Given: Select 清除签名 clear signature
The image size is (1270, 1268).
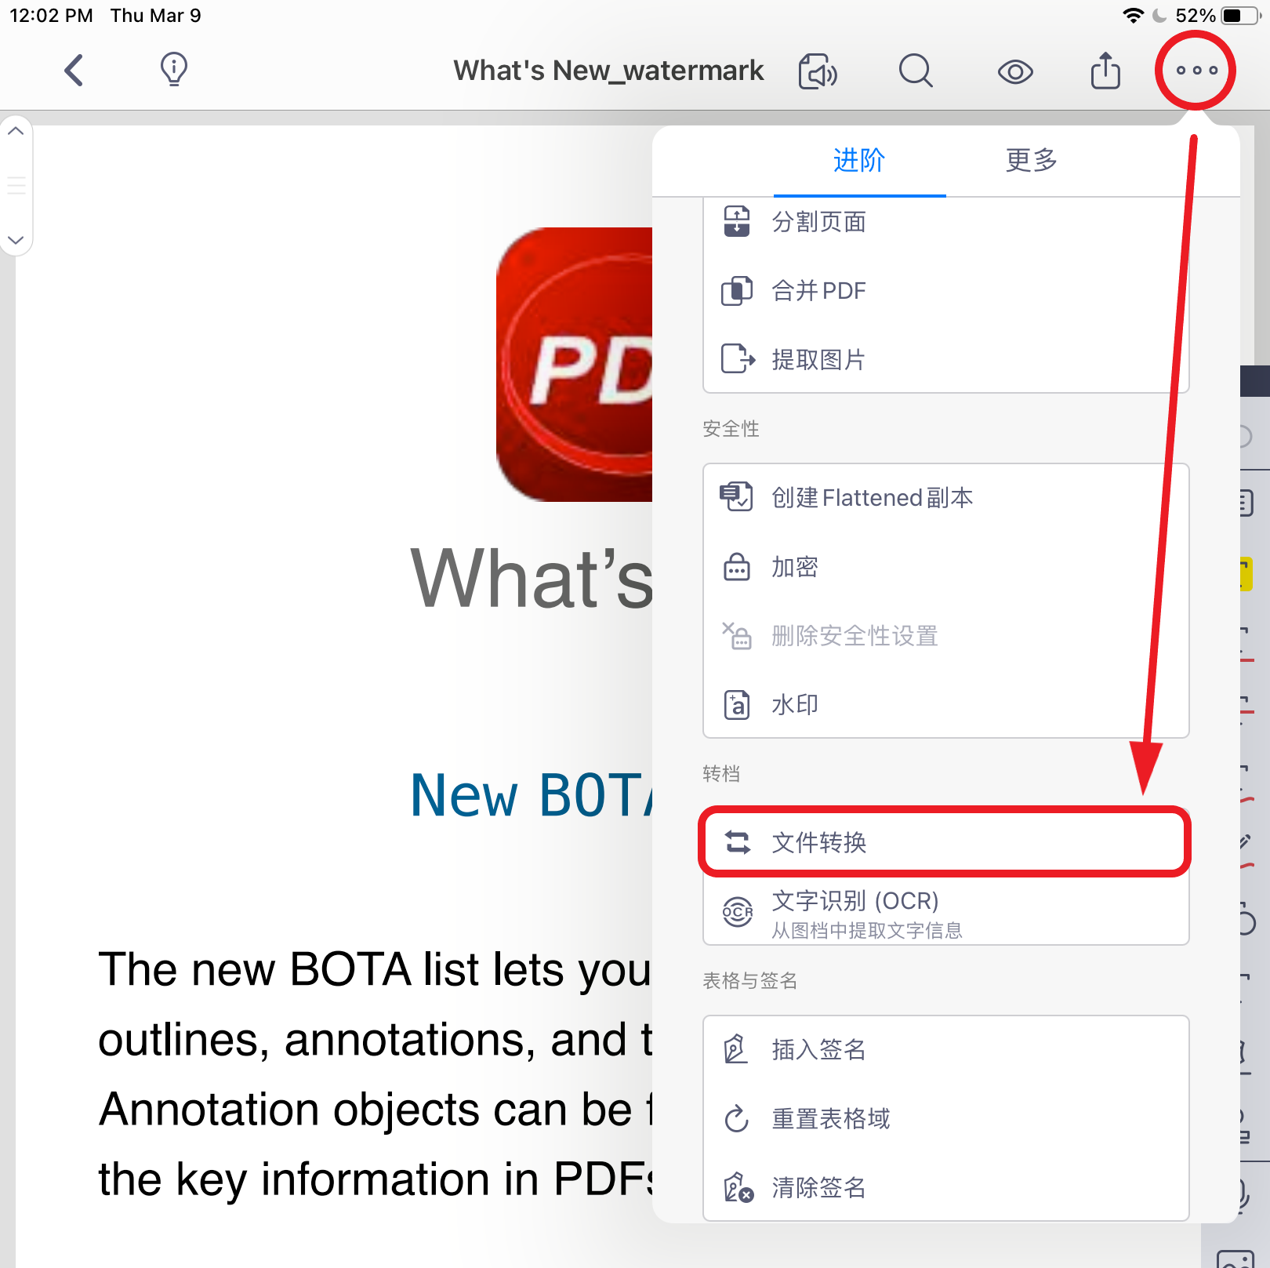Looking at the screenshot, I should (x=946, y=1188).
